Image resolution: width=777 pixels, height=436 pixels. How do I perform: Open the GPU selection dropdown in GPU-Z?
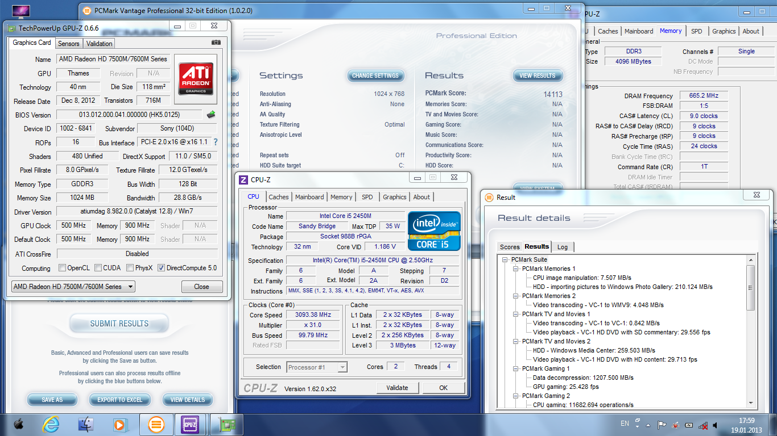point(73,287)
